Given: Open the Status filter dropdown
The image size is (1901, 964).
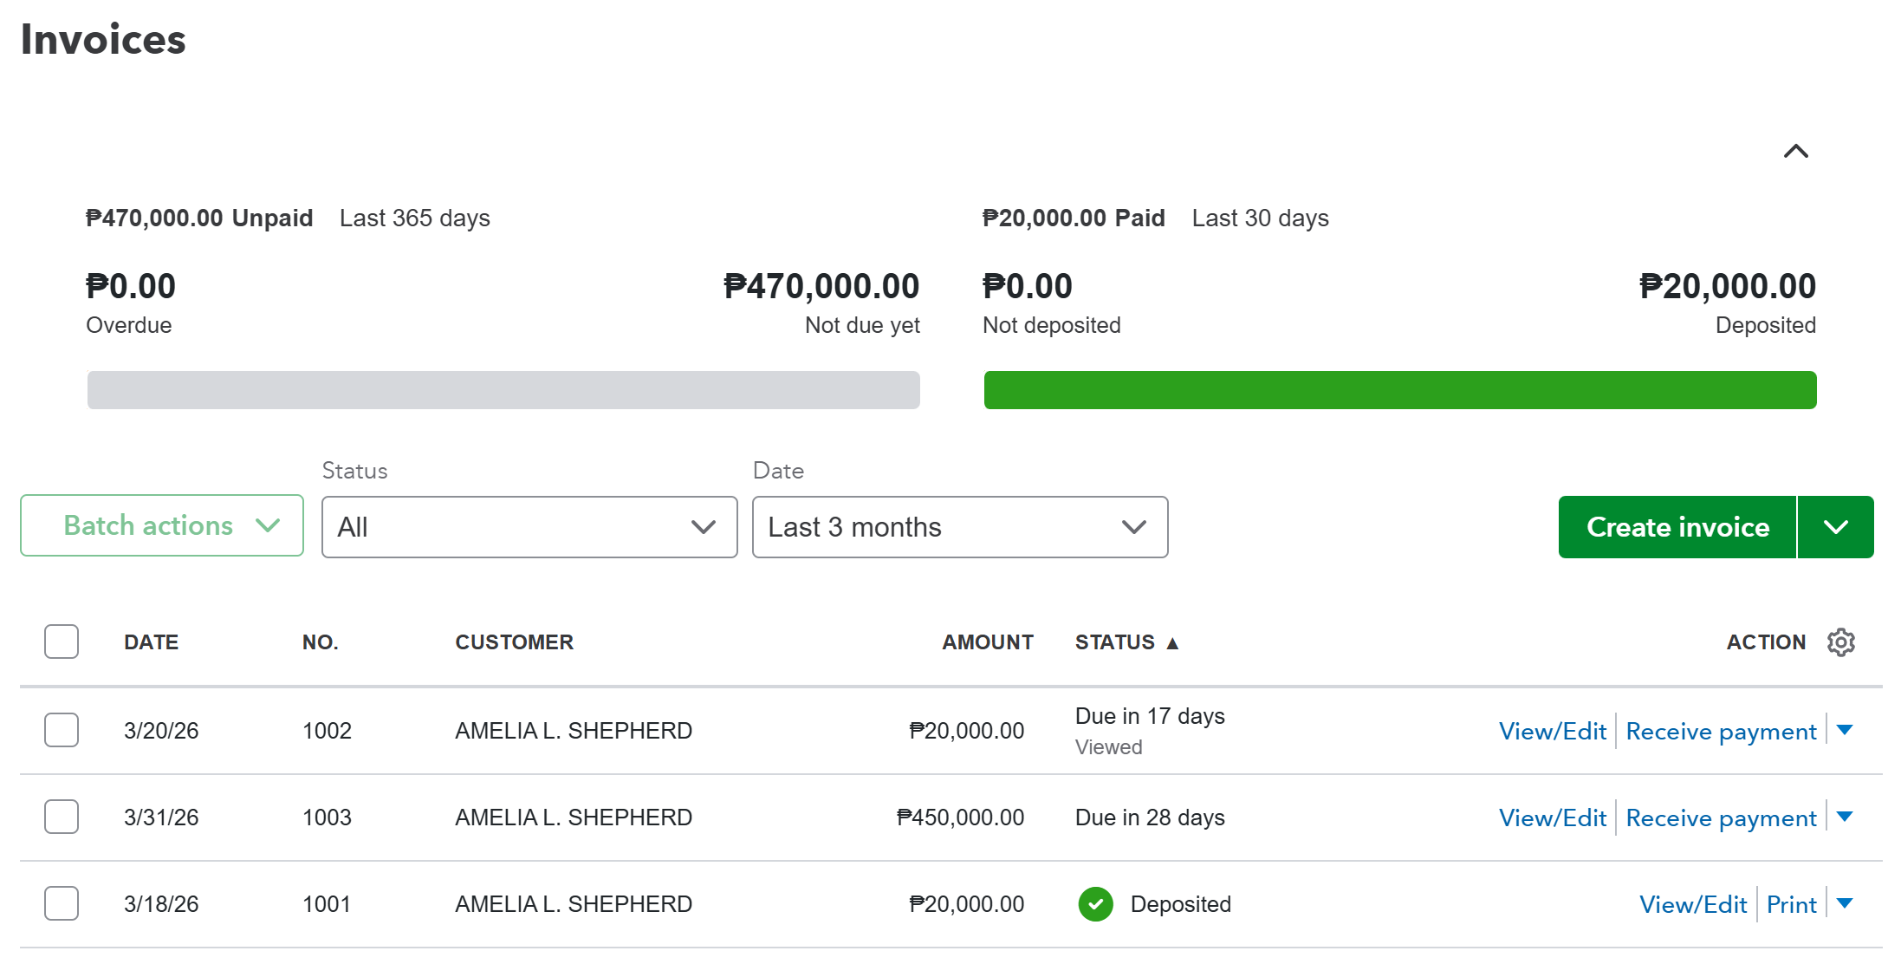Looking at the screenshot, I should (529, 527).
